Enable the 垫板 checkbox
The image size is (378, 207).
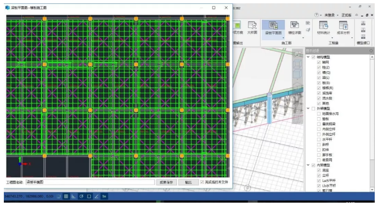coord(319,119)
